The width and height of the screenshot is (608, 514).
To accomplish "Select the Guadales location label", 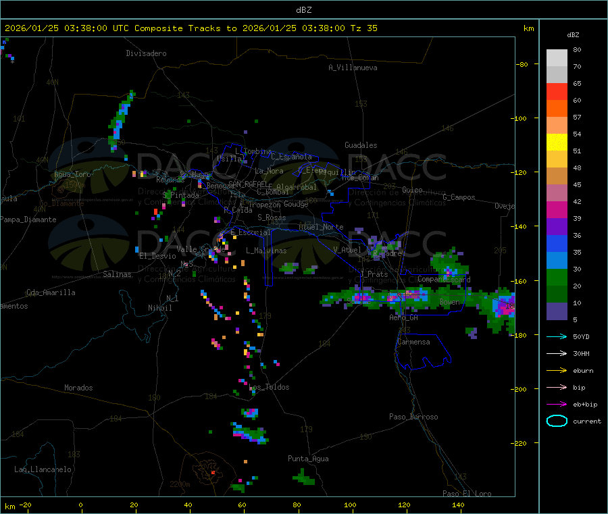I will coord(361,145).
